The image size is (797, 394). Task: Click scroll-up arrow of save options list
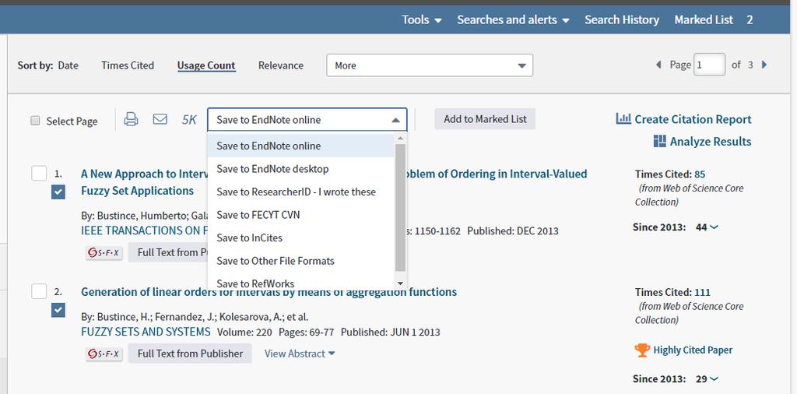pyautogui.click(x=400, y=139)
